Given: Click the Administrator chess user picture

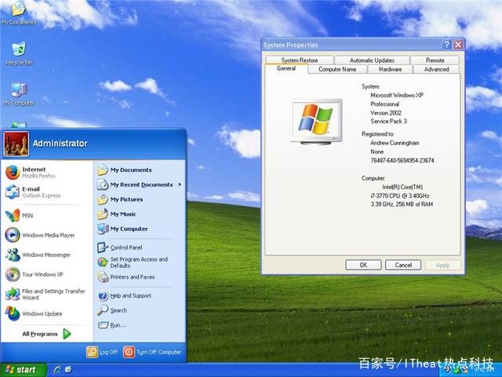Looking at the screenshot, I should click(x=16, y=144).
